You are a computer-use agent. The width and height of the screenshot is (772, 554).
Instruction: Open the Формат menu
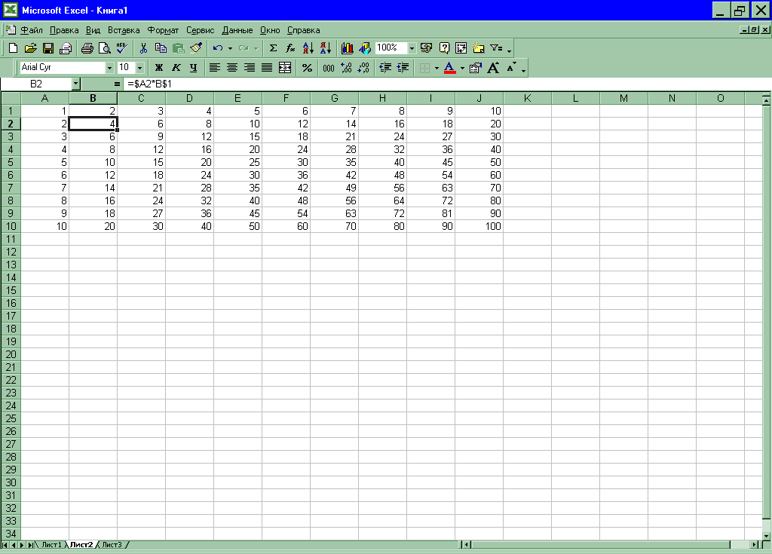163,30
